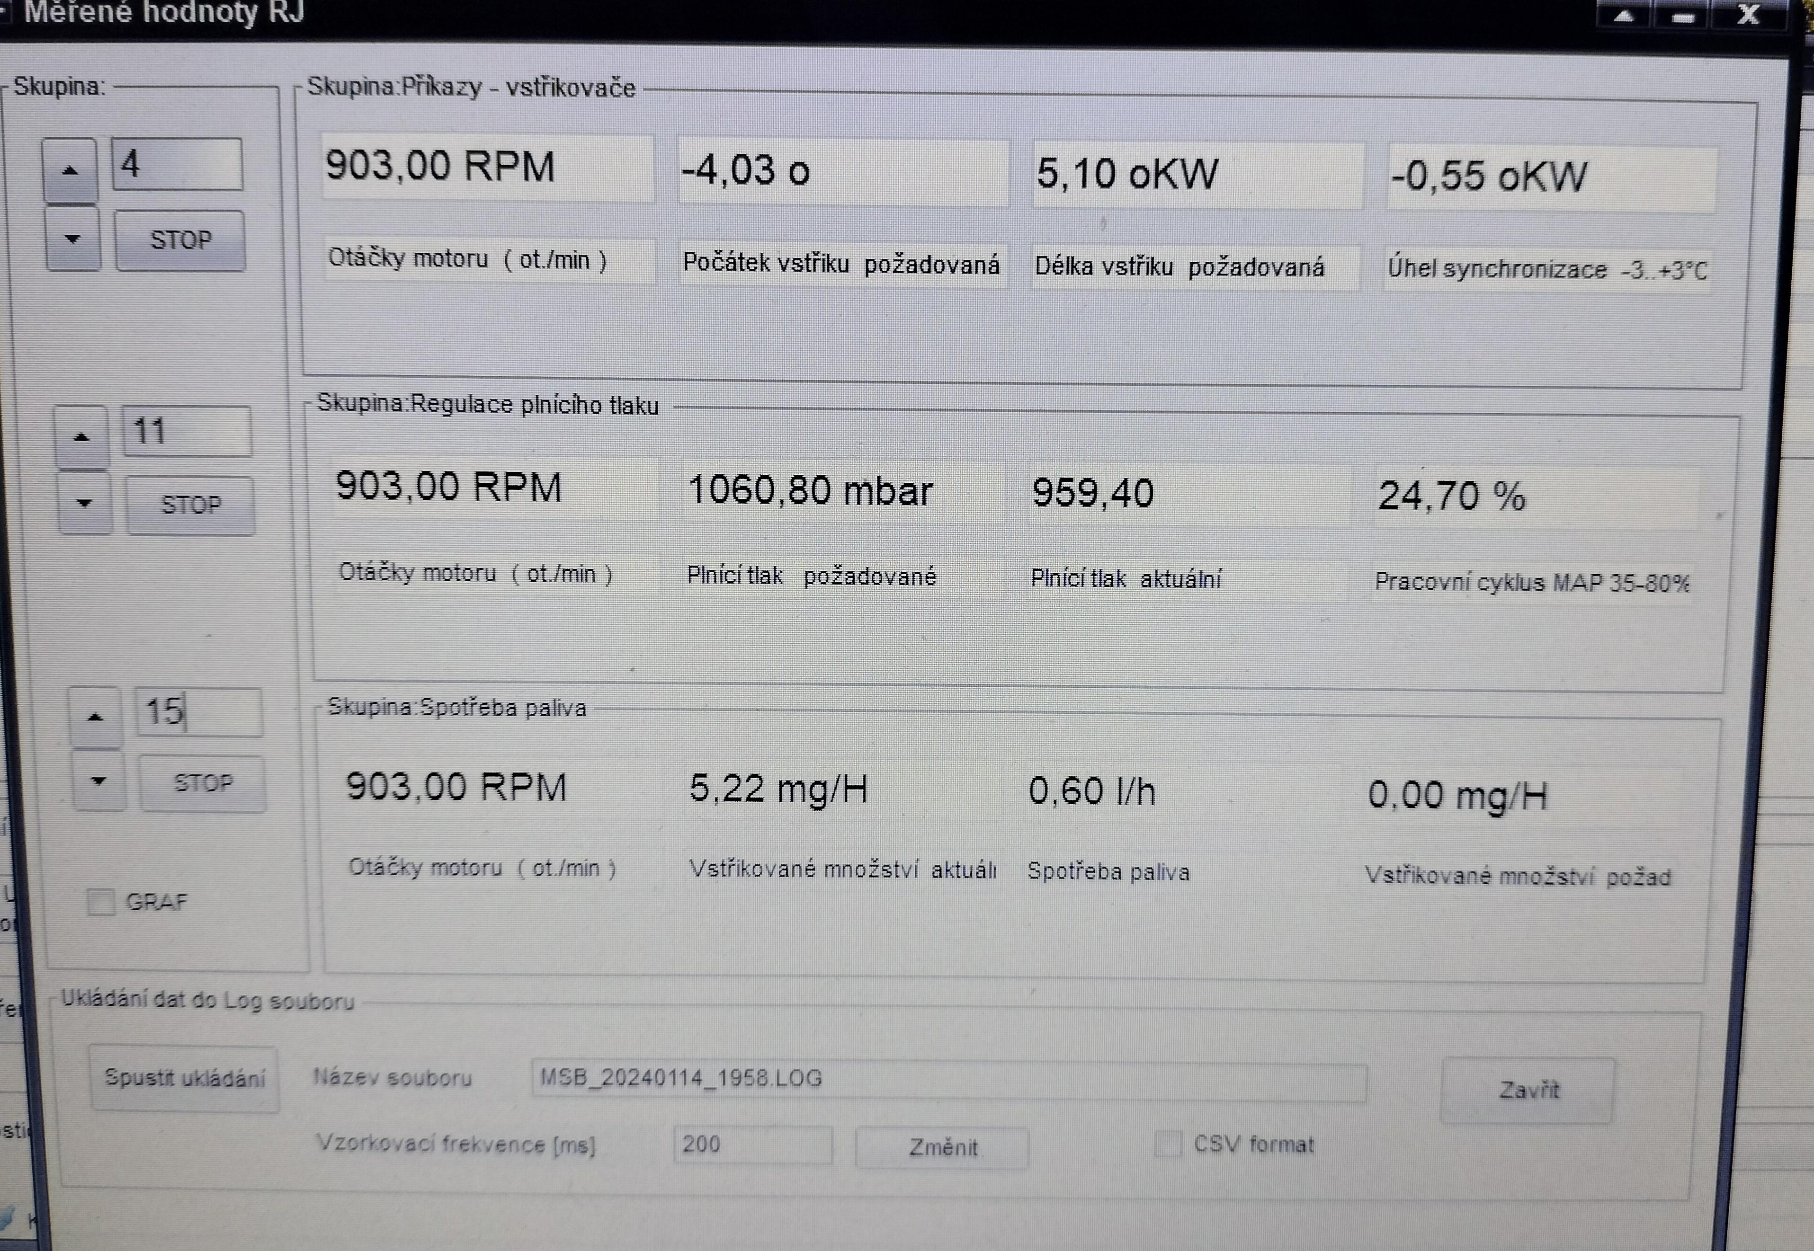Minimize the Měřené hodnoty RJ window
This screenshot has width=1814, height=1251.
[1682, 16]
